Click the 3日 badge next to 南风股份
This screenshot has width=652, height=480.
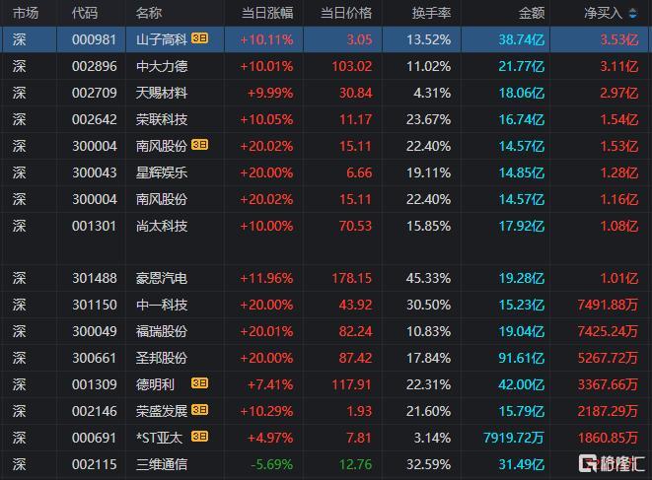click(x=199, y=145)
